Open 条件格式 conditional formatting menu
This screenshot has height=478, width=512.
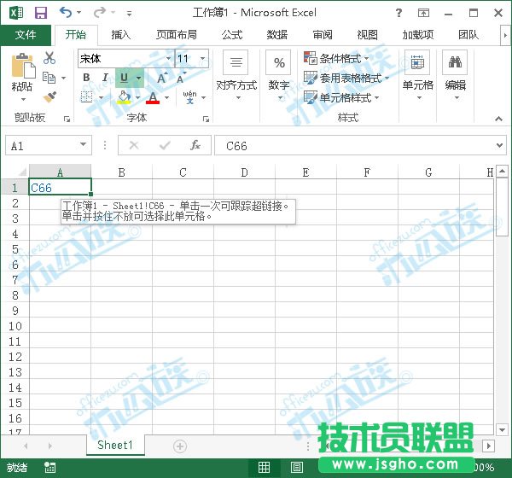point(336,59)
